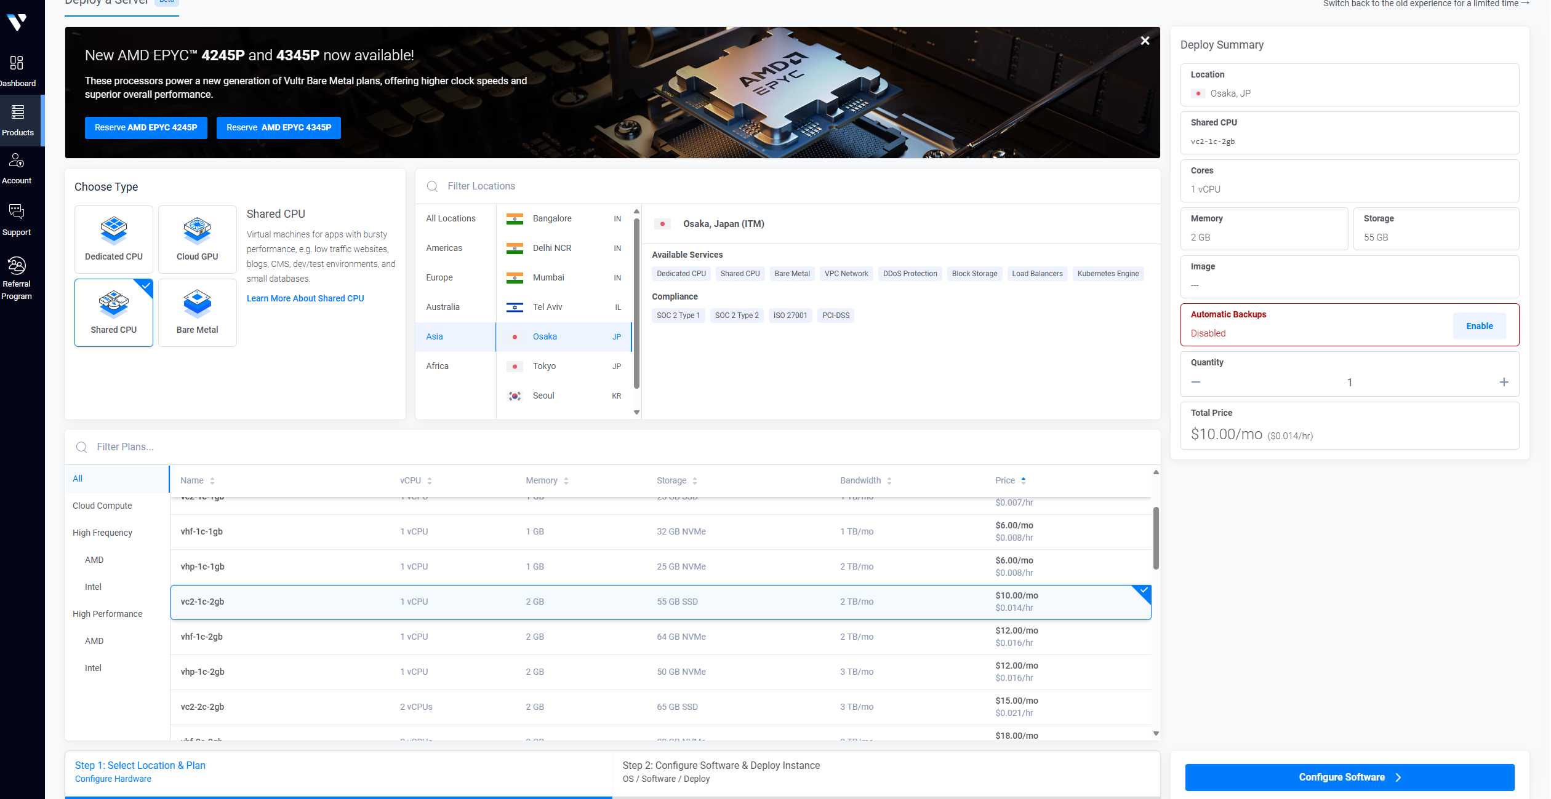Enable Automatic Backups
The width and height of the screenshot is (1551, 799).
(x=1480, y=327)
